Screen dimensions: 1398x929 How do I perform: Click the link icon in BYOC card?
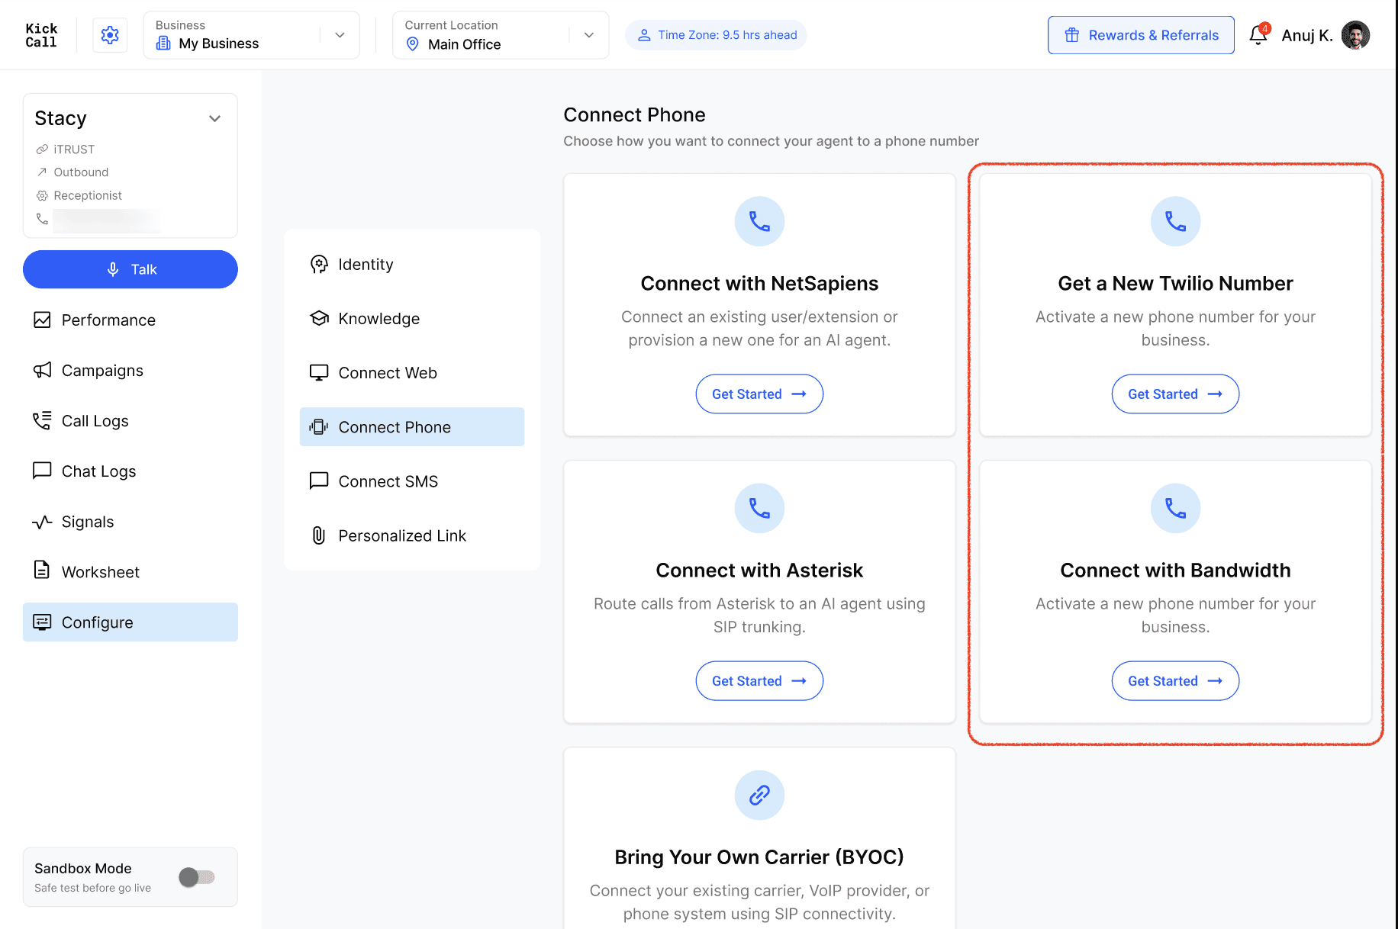pos(759,795)
